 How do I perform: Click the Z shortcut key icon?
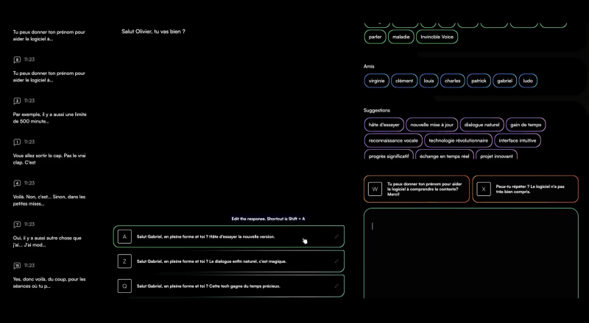[124, 261]
